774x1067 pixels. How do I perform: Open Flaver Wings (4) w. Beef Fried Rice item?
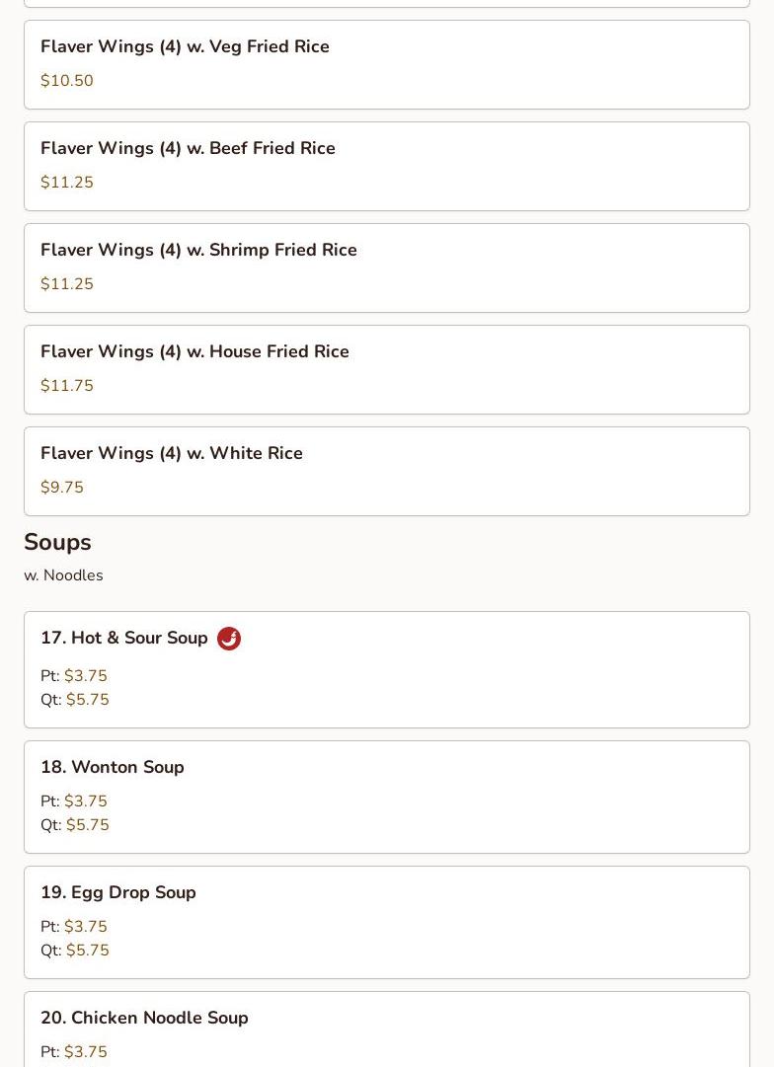click(x=188, y=148)
